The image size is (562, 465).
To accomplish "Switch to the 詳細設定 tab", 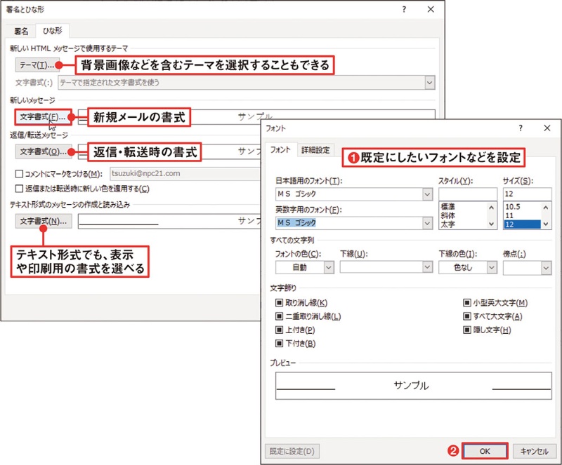I will [x=315, y=150].
